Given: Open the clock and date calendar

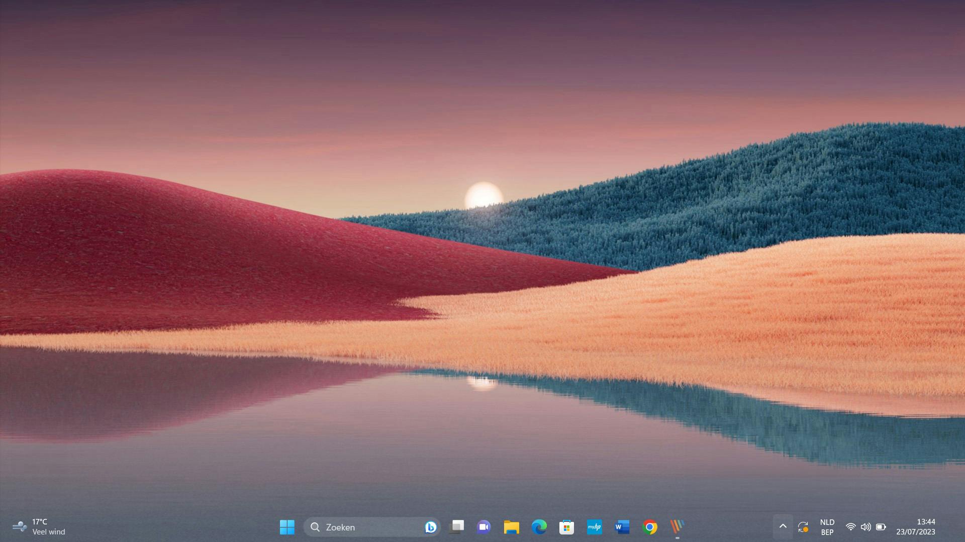Looking at the screenshot, I should 915,527.
